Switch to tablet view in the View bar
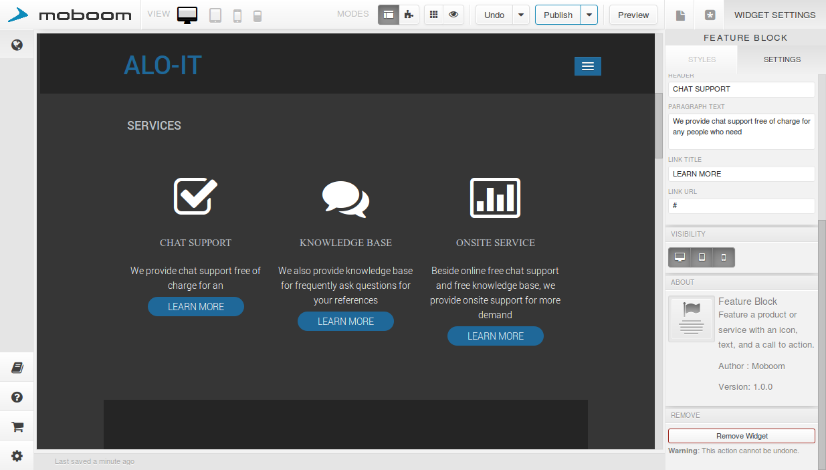The width and height of the screenshot is (826, 470). 215,15
